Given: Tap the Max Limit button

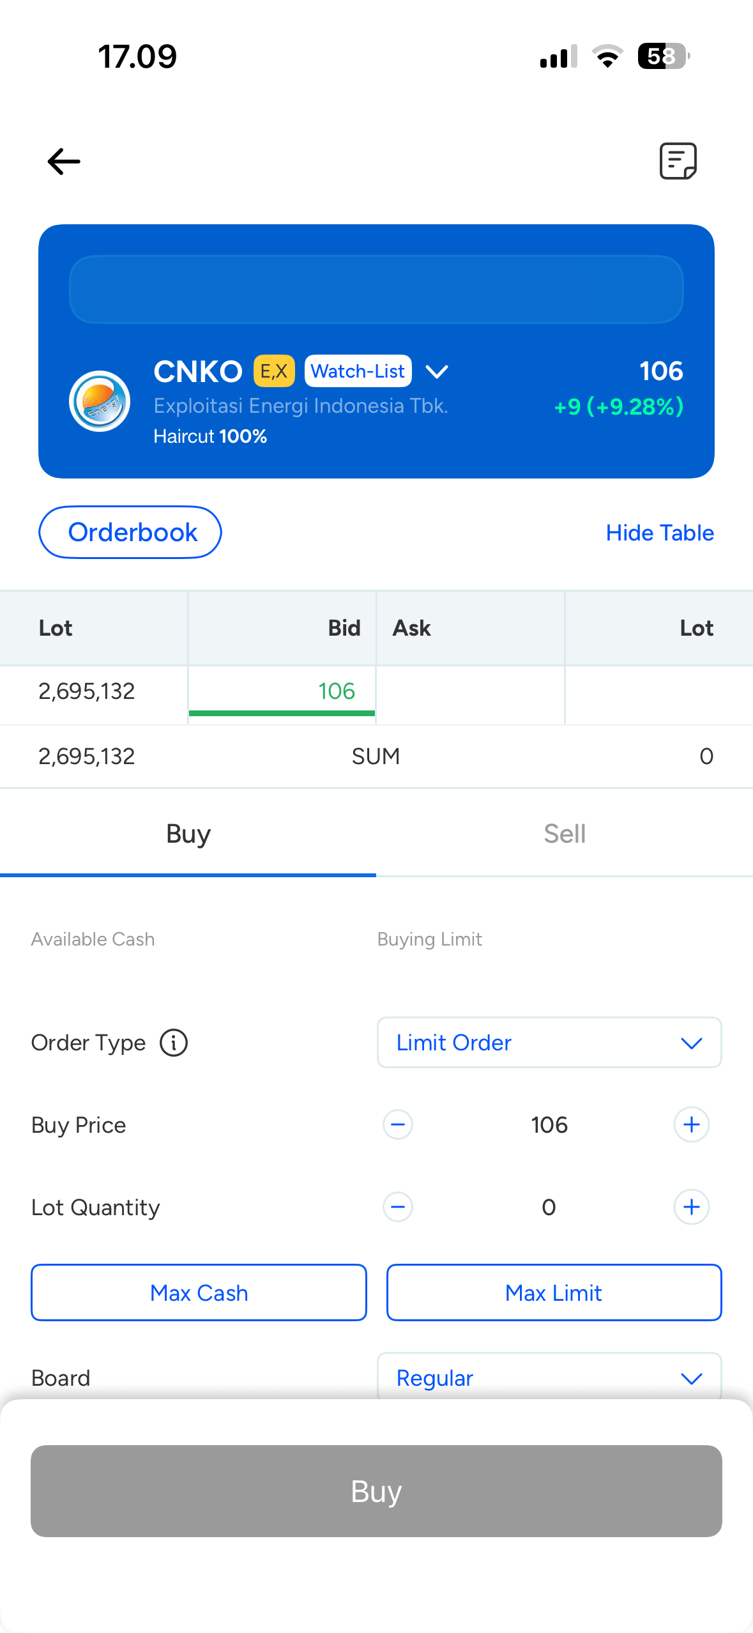Looking at the screenshot, I should pos(554,1292).
